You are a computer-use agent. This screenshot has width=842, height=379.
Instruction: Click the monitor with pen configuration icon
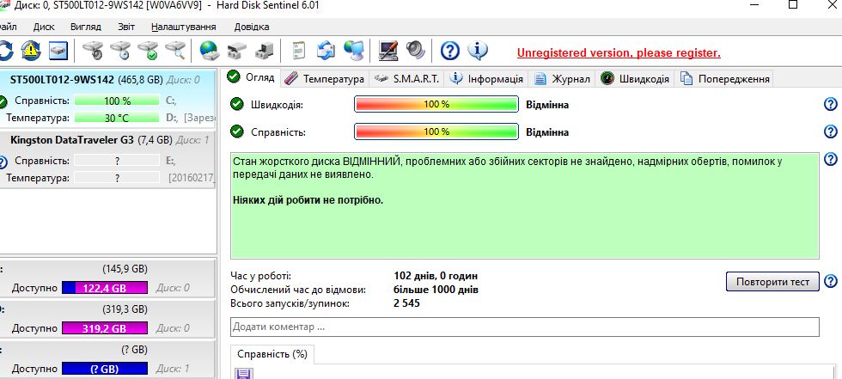[387, 51]
